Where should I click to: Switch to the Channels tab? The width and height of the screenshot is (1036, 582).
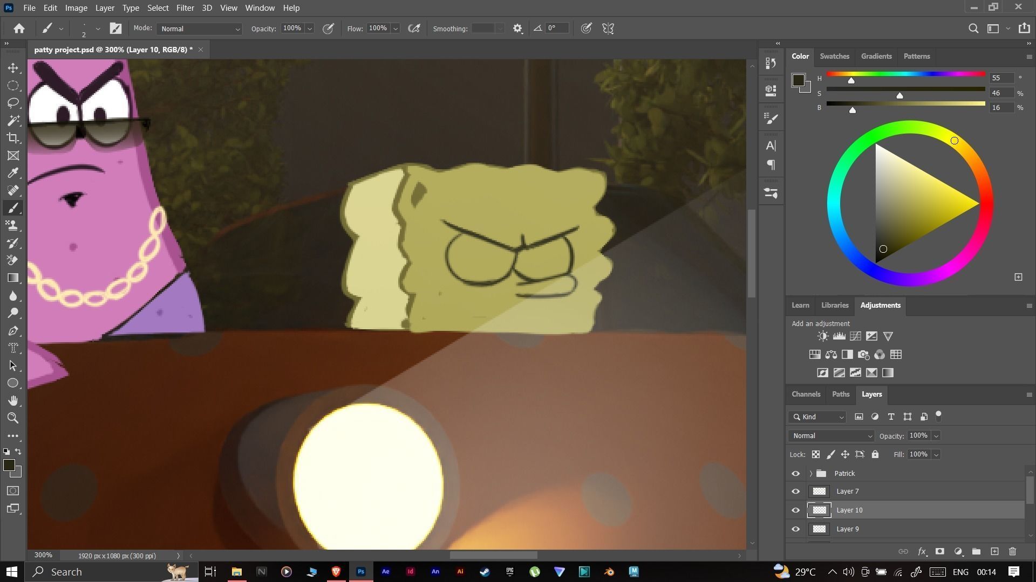806,394
